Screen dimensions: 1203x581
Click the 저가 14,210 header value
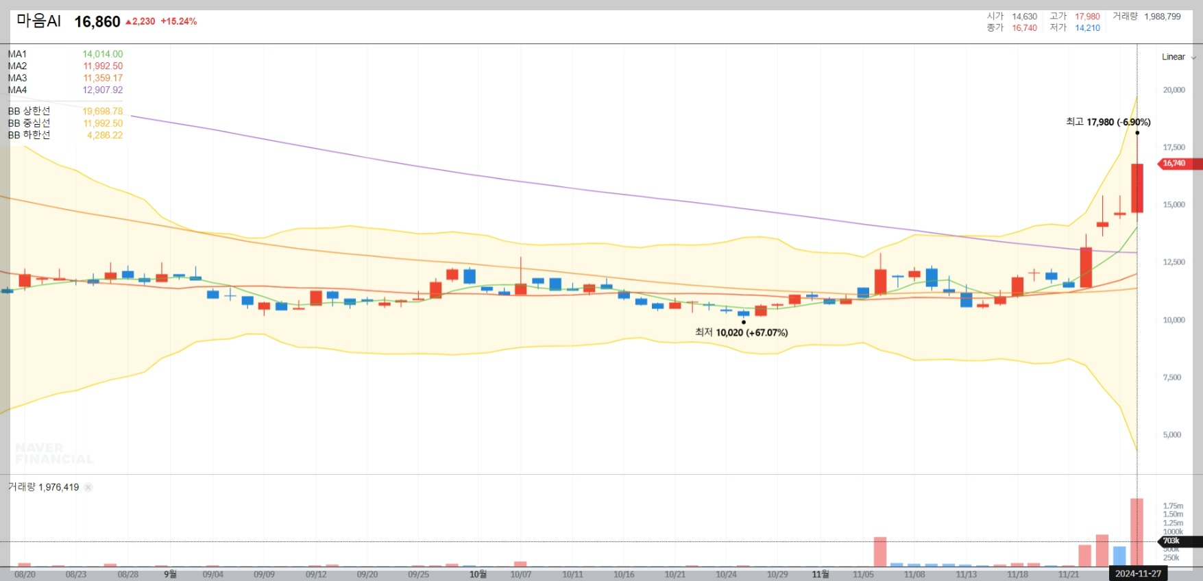[x=1075, y=28]
